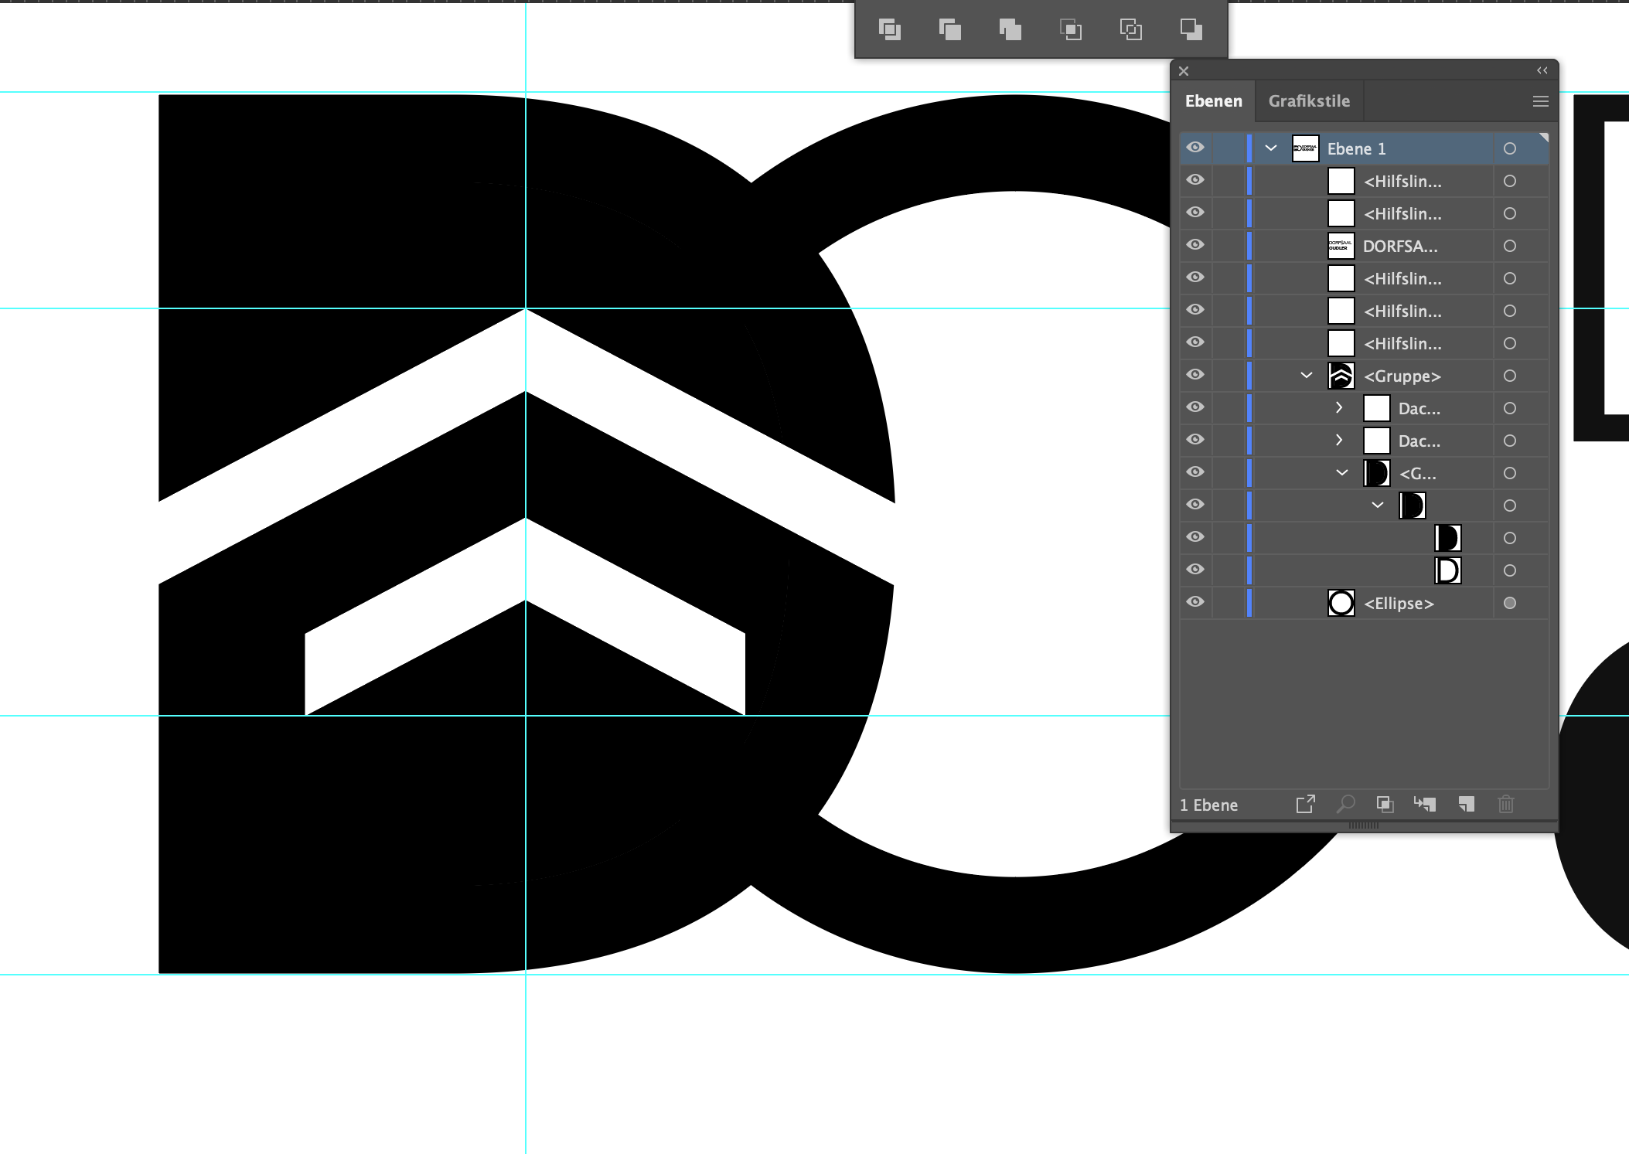Collapse the <Gruppe> layer chevron
1629x1154 pixels.
tap(1307, 374)
